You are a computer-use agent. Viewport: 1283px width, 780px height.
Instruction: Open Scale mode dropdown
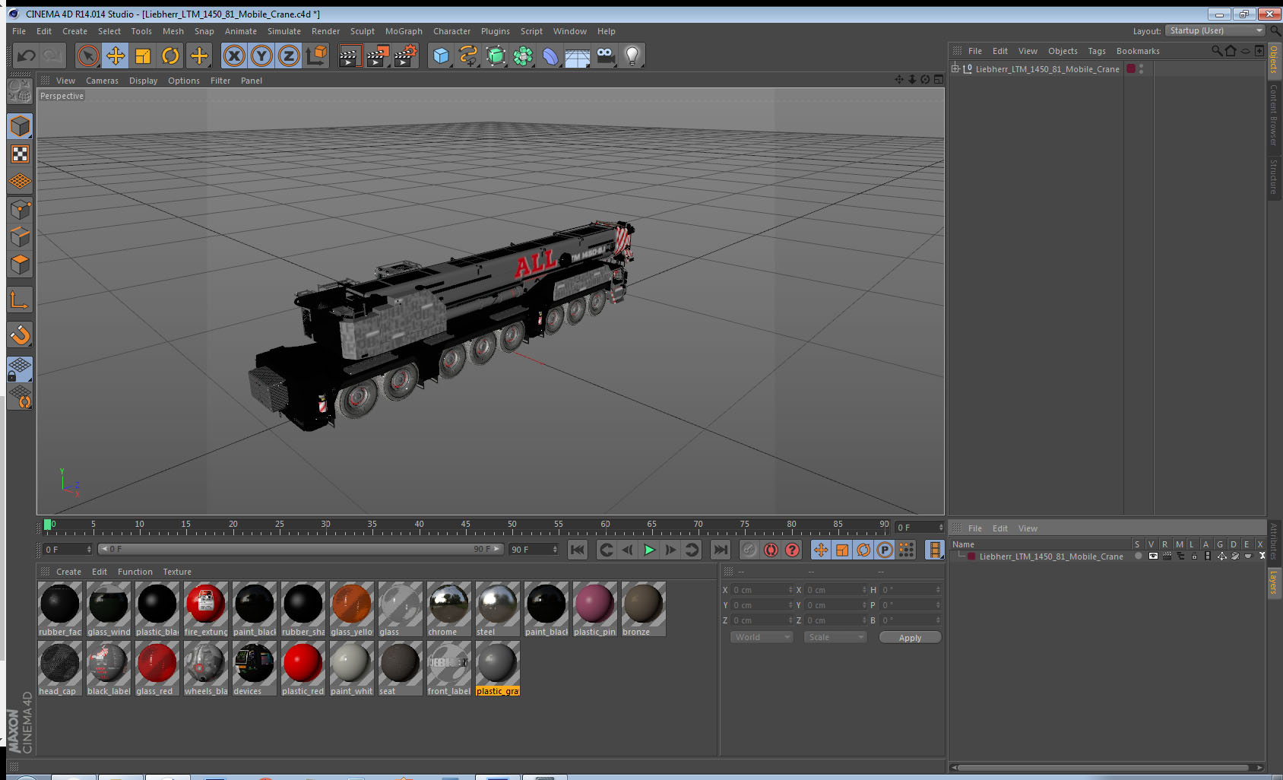[x=835, y=637]
